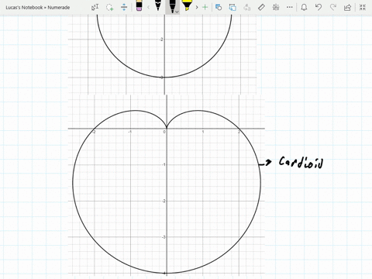Show more pens with right chevron
Image resolution: width=372 pixels, height=279 pixels.
point(197,7)
